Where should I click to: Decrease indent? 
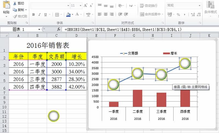(x=120, y=14)
